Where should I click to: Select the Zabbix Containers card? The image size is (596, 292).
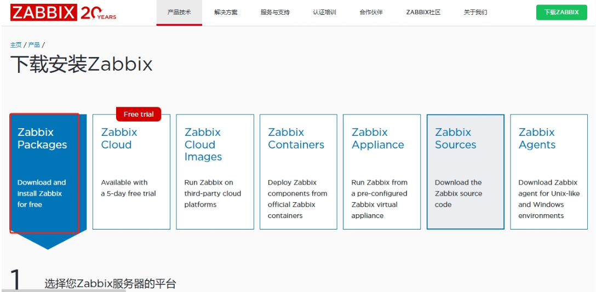299,172
